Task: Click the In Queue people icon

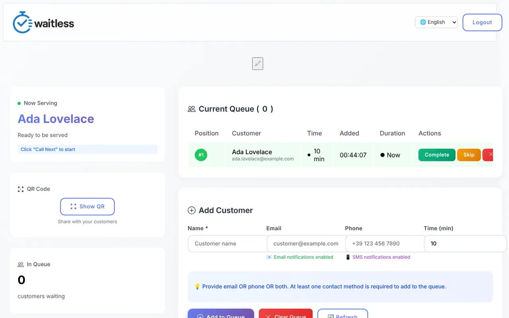Action: [x=21, y=264]
